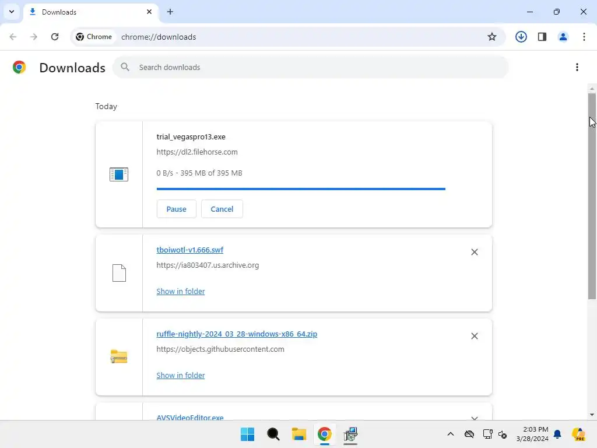597x448 pixels.
Task: Click the Chrome logo beside Downloads title
Action: 19,68
